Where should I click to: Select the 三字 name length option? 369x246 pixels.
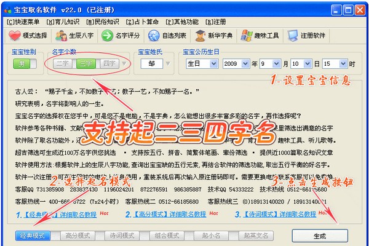86,63
